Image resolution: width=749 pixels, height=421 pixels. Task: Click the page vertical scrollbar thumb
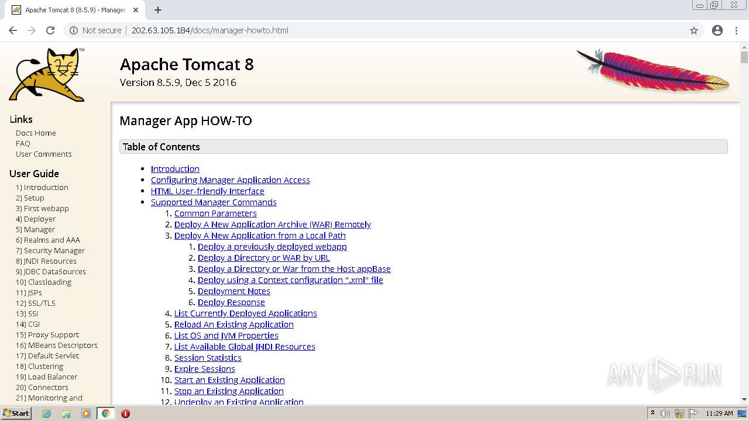[x=744, y=57]
